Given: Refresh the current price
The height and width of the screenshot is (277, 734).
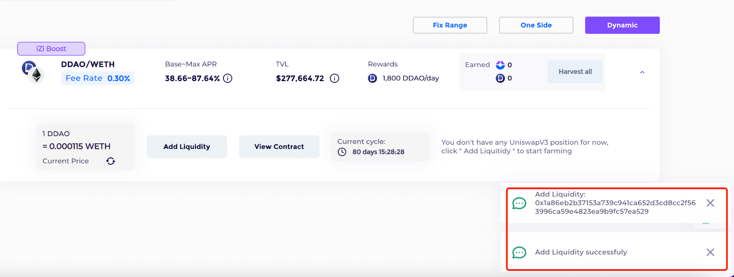Looking at the screenshot, I should coord(111,161).
